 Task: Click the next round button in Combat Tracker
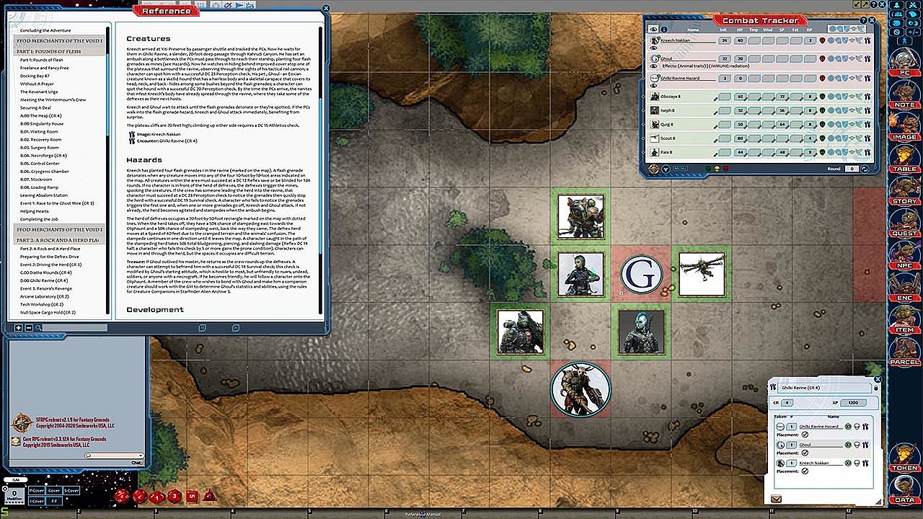865,169
